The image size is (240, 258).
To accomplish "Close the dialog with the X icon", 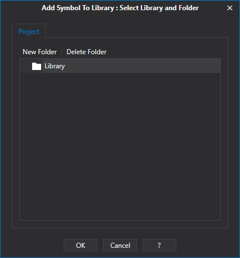I will tap(230, 8).
